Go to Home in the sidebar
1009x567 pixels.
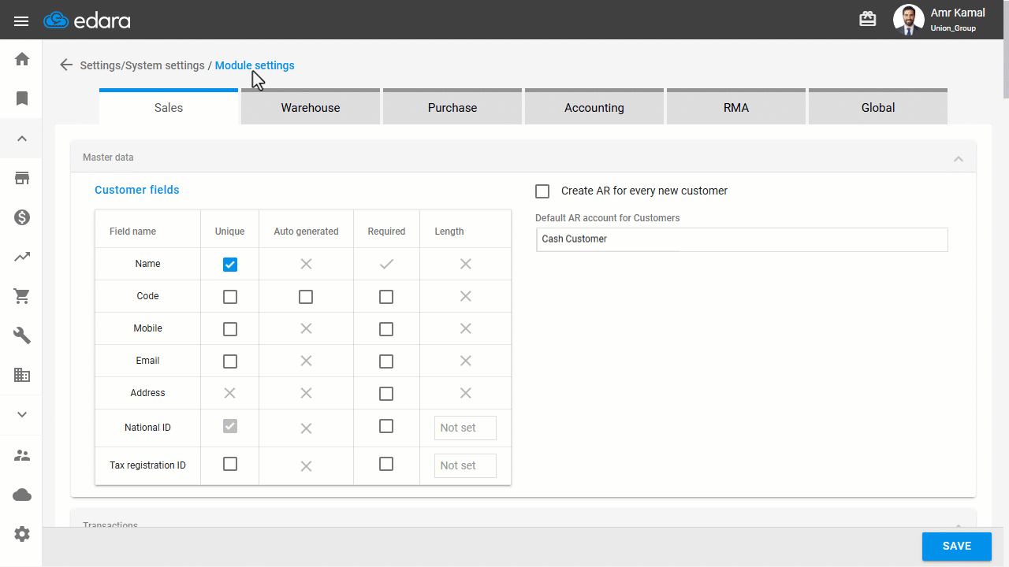(22, 59)
